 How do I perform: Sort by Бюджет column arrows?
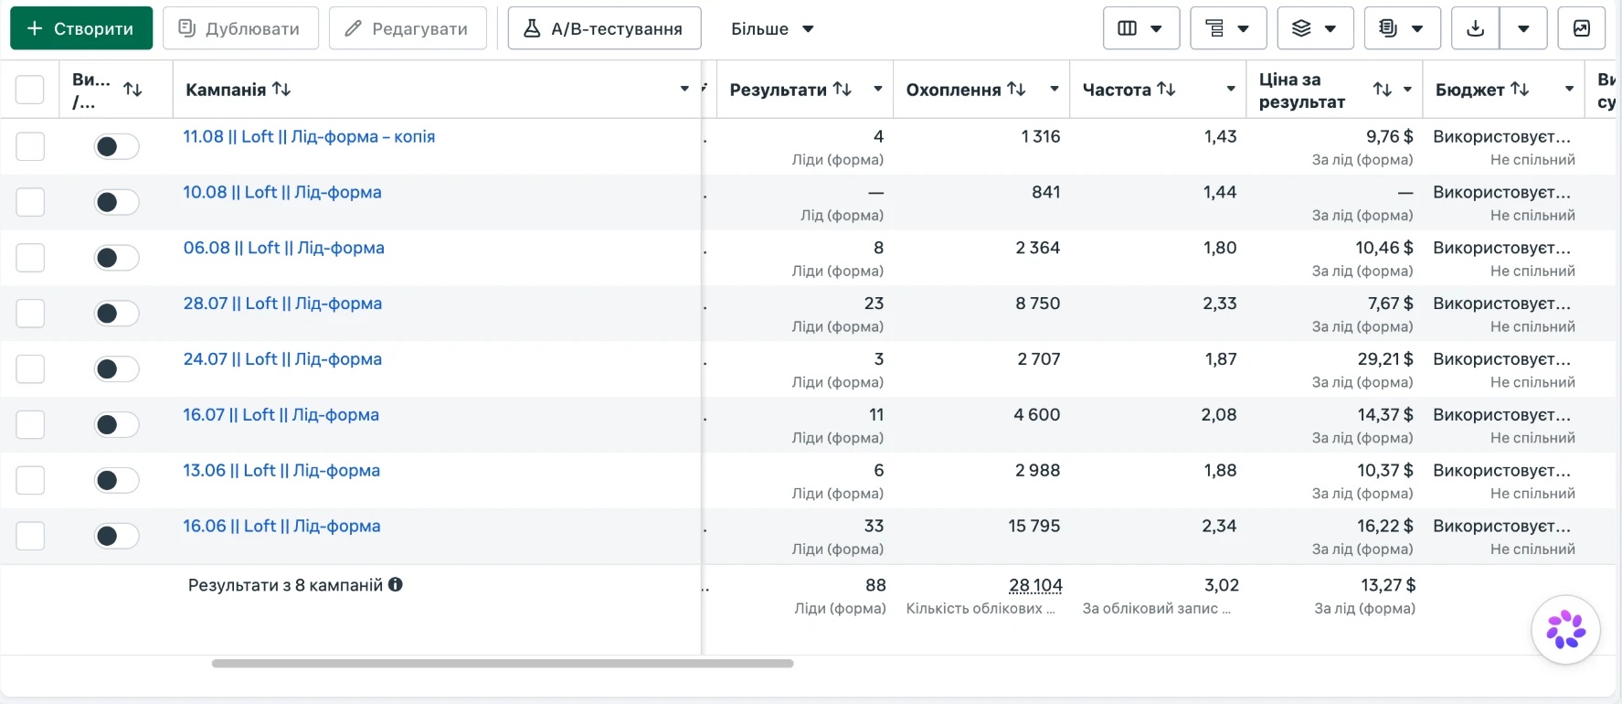click(x=1520, y=89)
